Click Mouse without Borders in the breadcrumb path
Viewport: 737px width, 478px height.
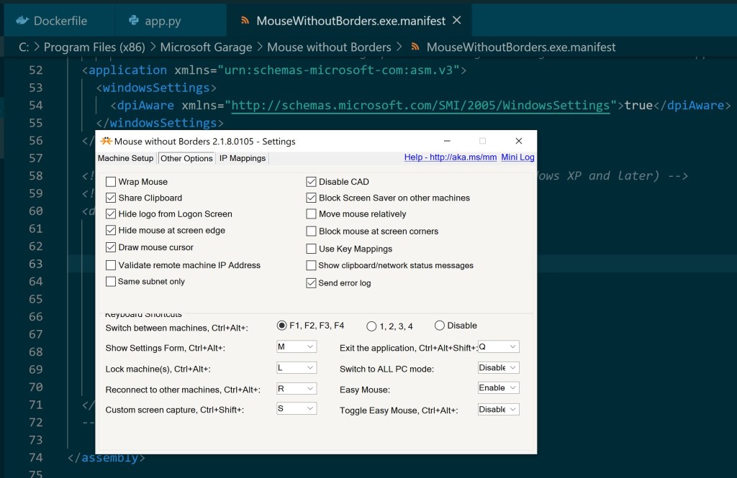(329, 47)
